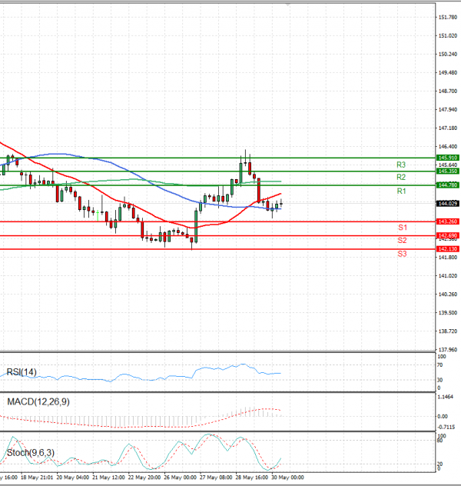Image resolution: width=461 pixels, height=486 pixels.
Task: Click the R3 resistance label
Action: point(401,165)
